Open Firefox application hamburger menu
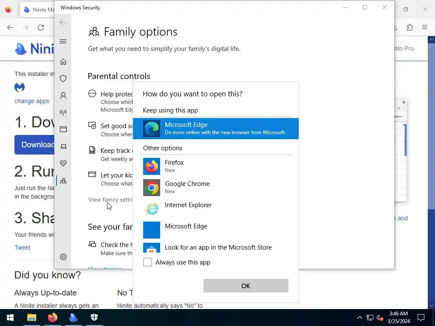 [x=425, y=27]
